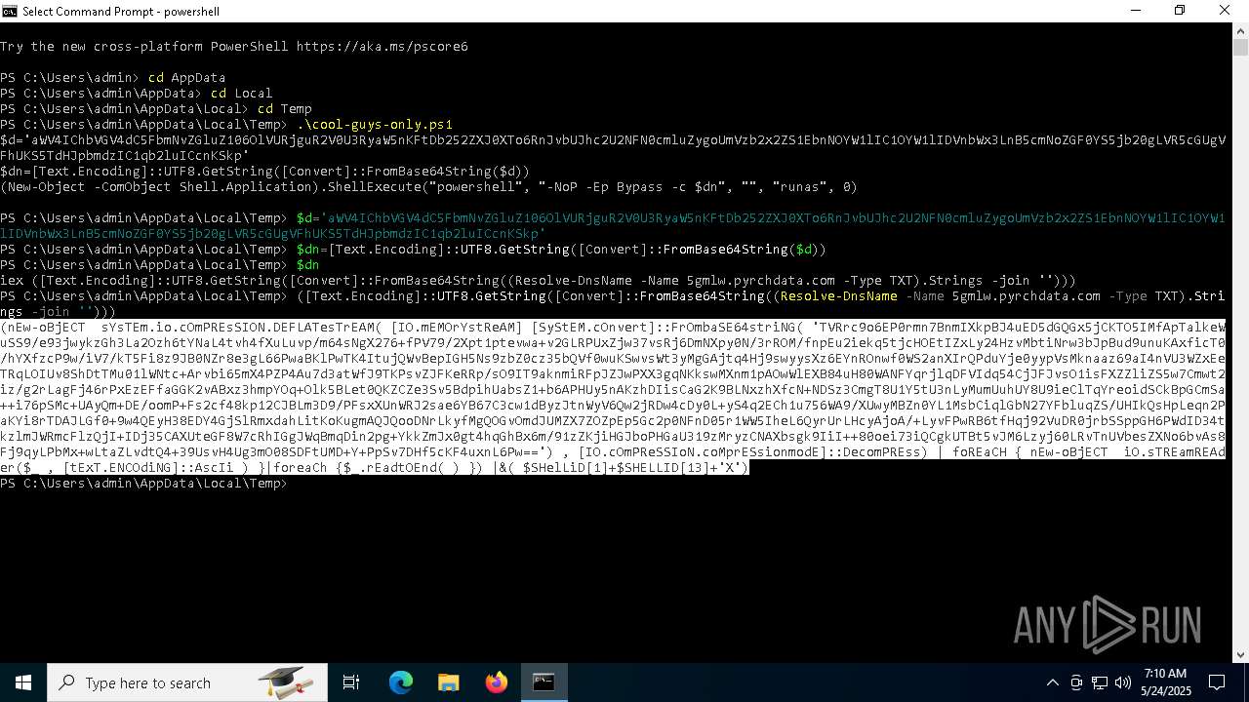Open File Explorer from the taskbar
The width and height of the screenshot is (1249, 702).
coord(449,682)
